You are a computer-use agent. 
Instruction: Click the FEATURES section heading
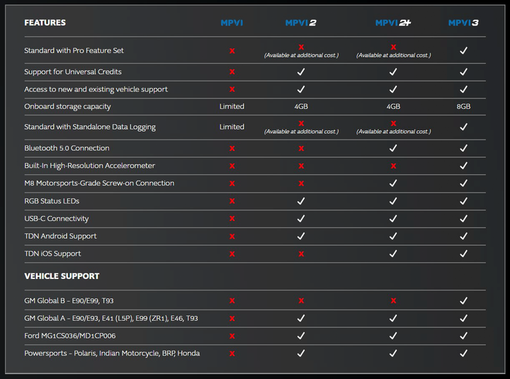point(45,23)
